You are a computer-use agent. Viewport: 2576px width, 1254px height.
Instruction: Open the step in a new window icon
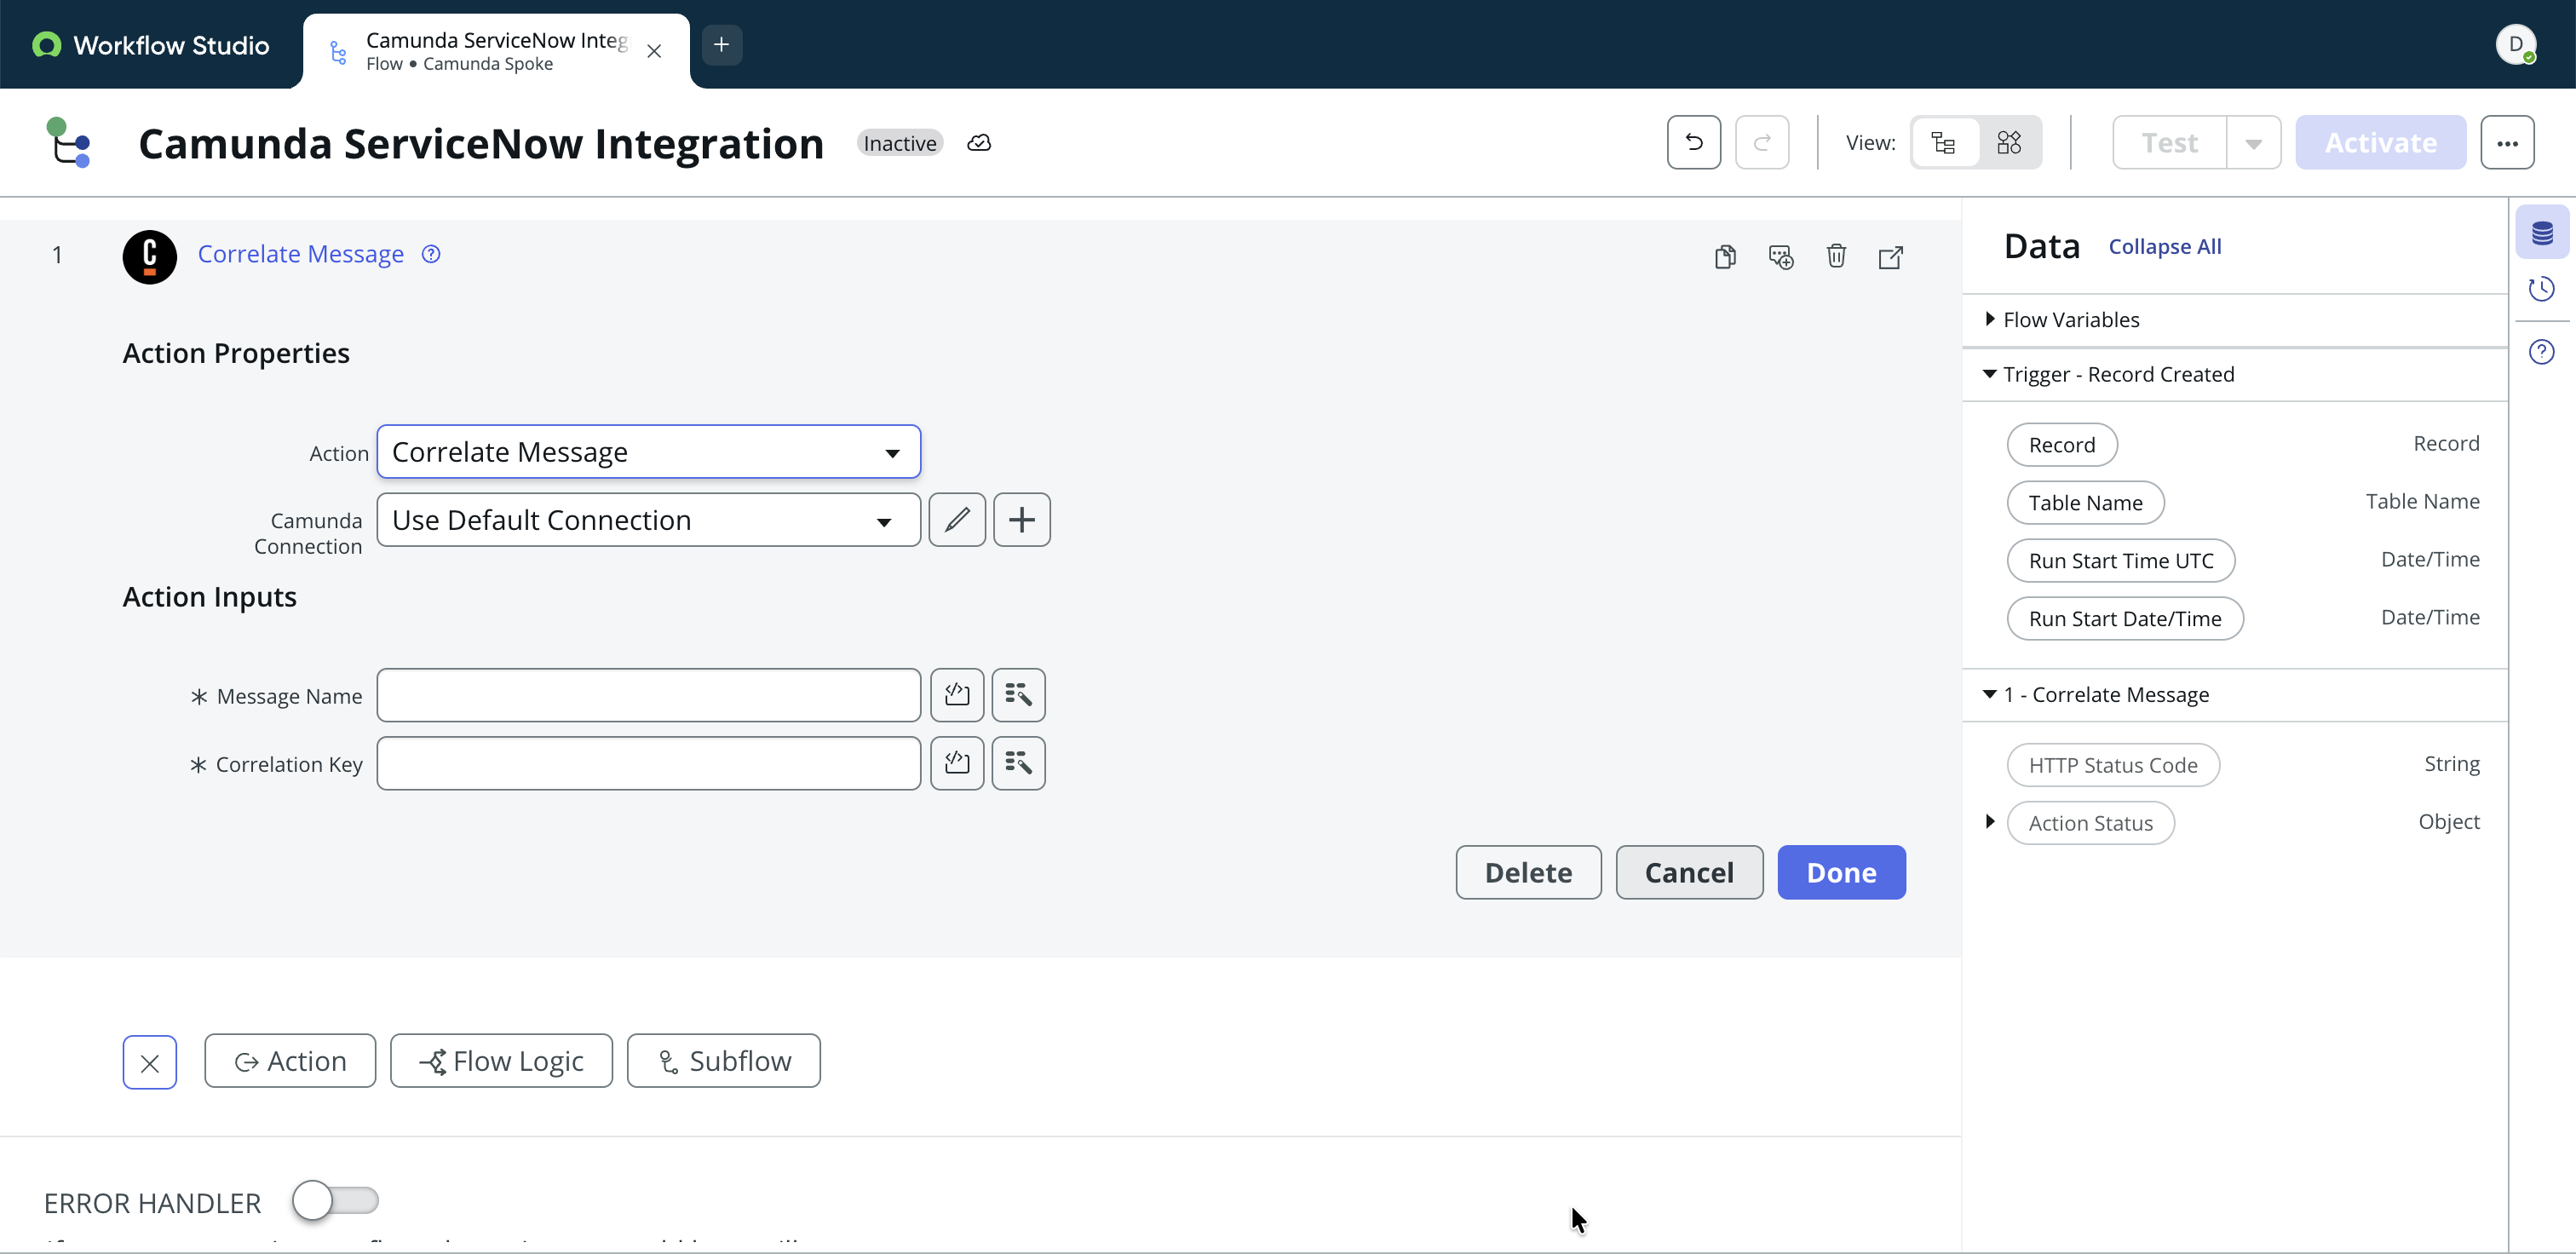[1891, 257]
